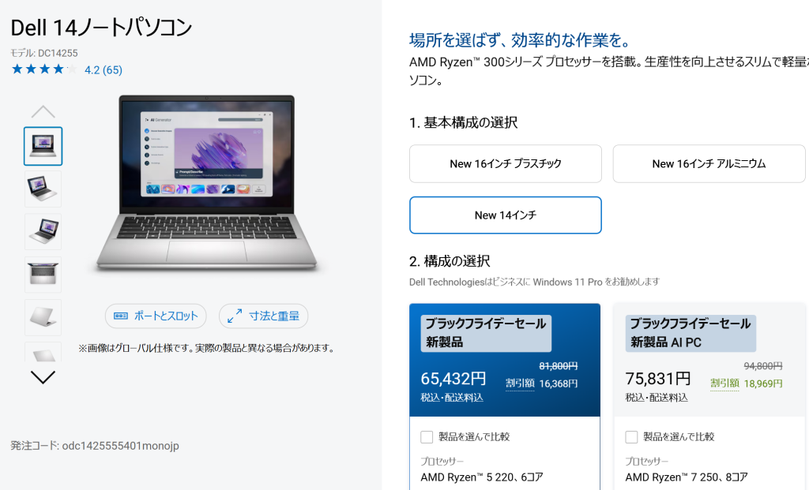This screenshot has height=490, width=809.
Task: Click the star rating icons
Action: pos(44,69)
